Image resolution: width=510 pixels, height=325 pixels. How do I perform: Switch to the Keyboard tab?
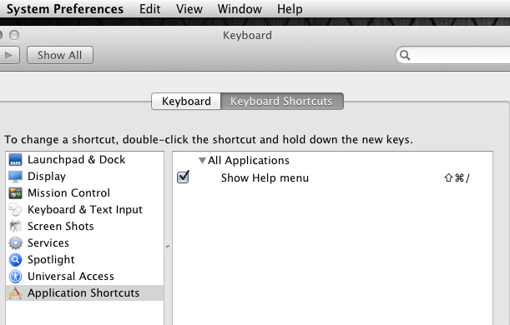coord(186,102)
